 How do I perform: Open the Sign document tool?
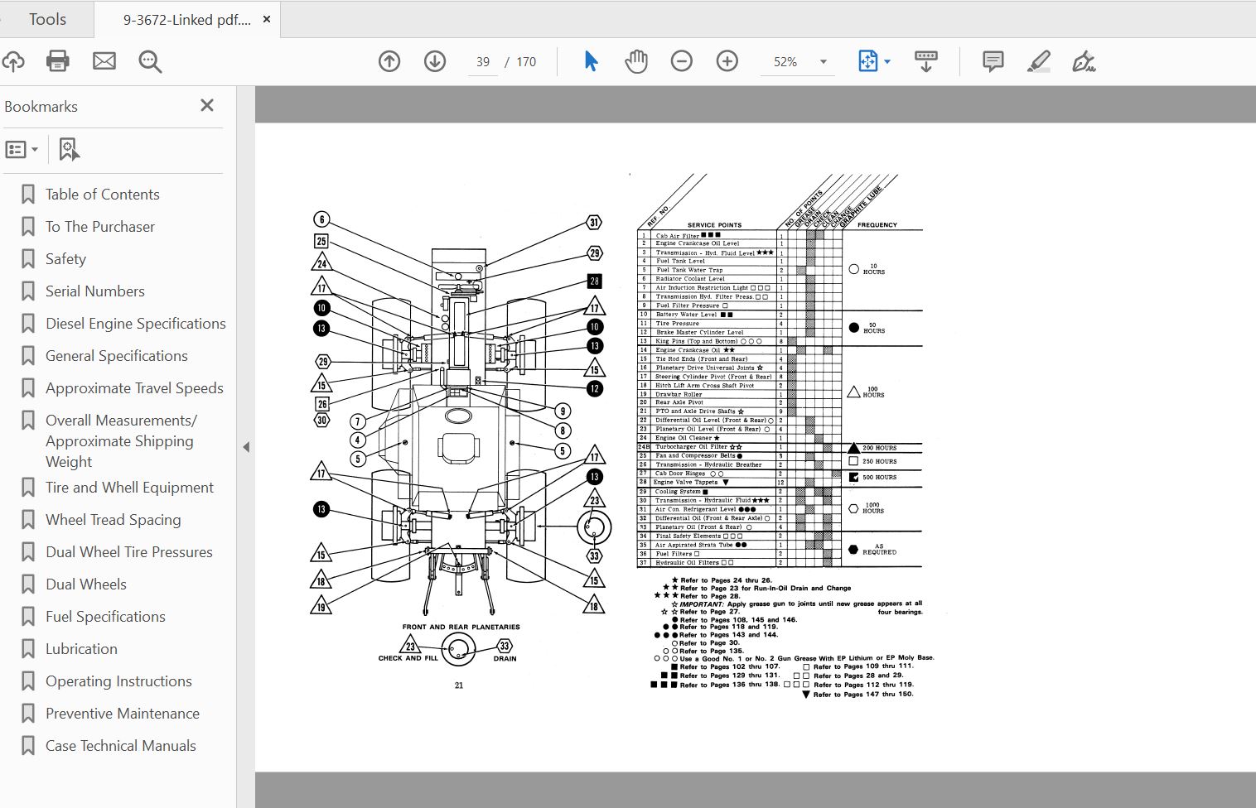(x=1084, y=61)
